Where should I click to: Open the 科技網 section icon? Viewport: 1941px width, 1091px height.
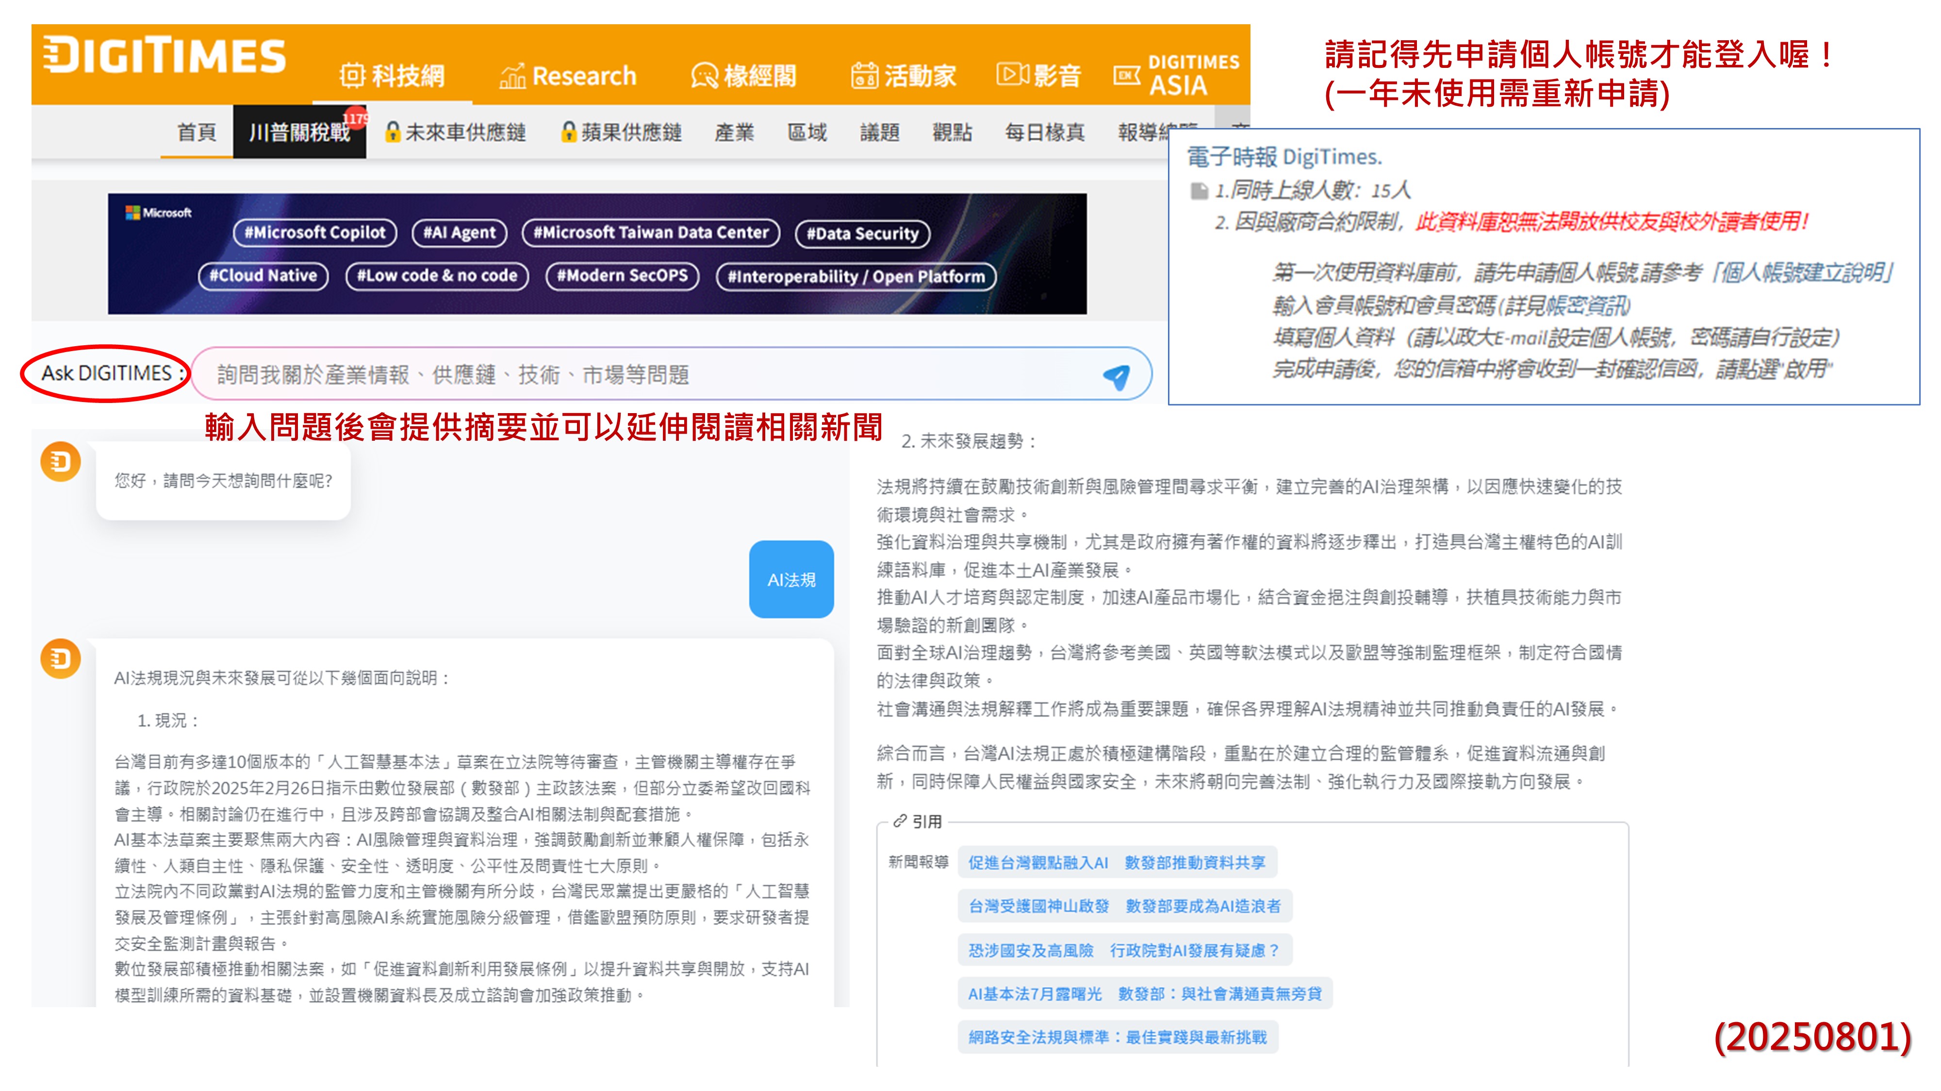click(352, 76)
